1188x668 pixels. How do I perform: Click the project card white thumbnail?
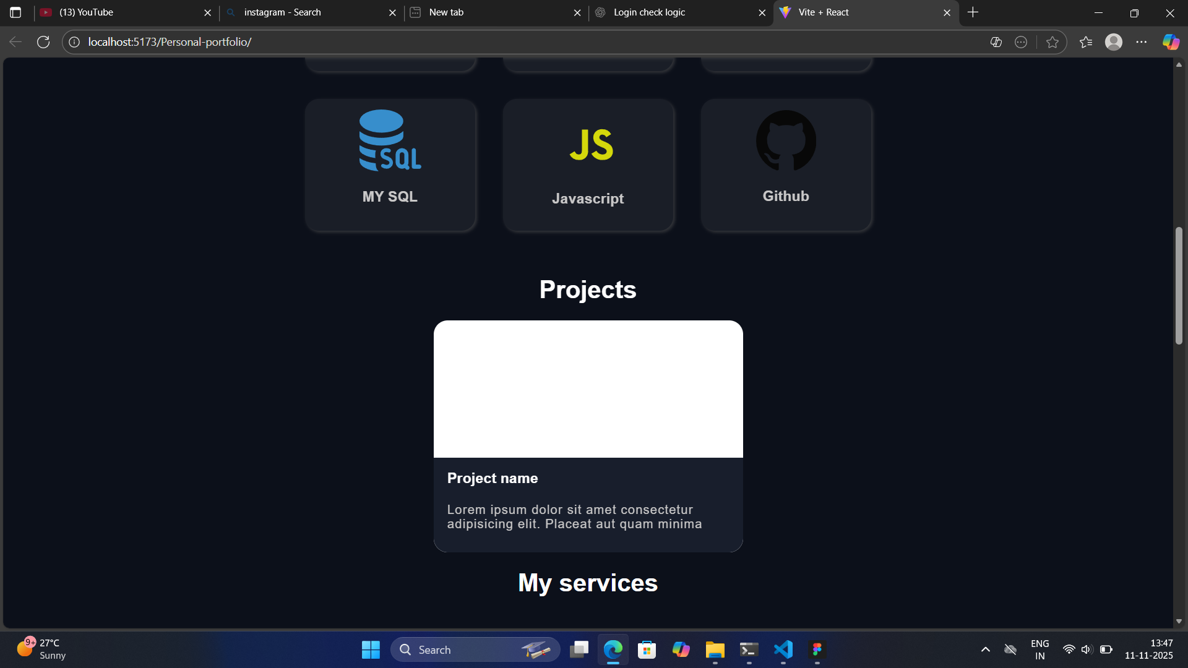tap(588, 389)
